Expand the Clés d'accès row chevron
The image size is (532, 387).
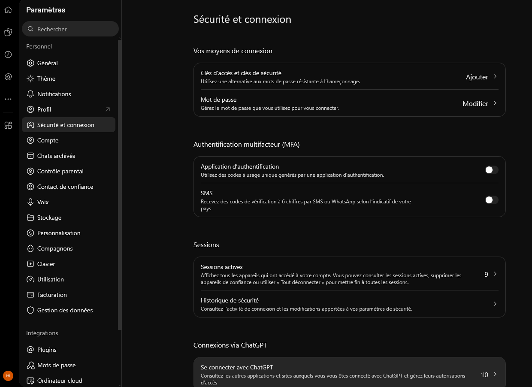tap(495, 76)
